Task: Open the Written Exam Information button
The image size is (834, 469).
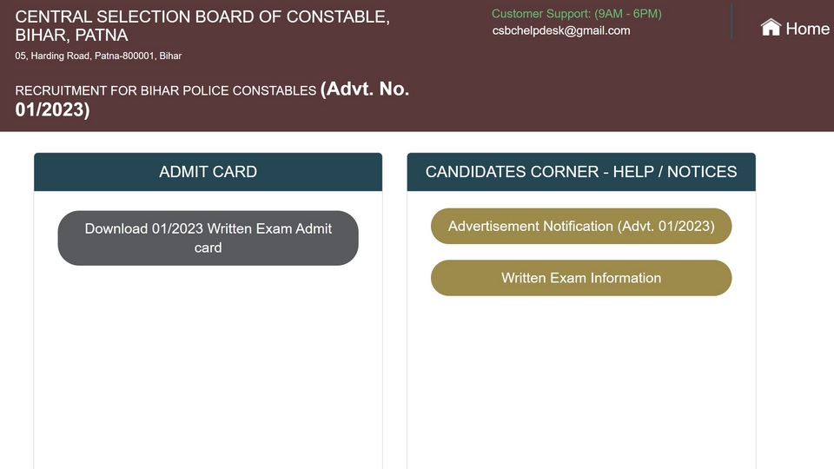Action: (581, 278)
